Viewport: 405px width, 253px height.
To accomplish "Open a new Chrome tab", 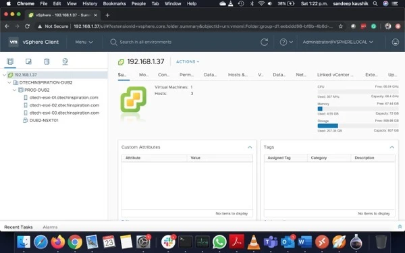I will 107,16.
